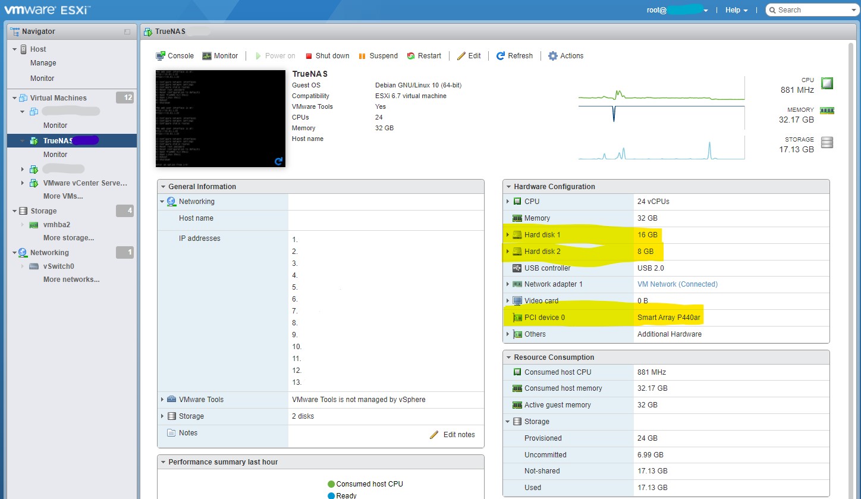Select Virtual Machines in Navigator
Image resolution: width=861 pixels, height=499 pixels.
pos(58,98)
